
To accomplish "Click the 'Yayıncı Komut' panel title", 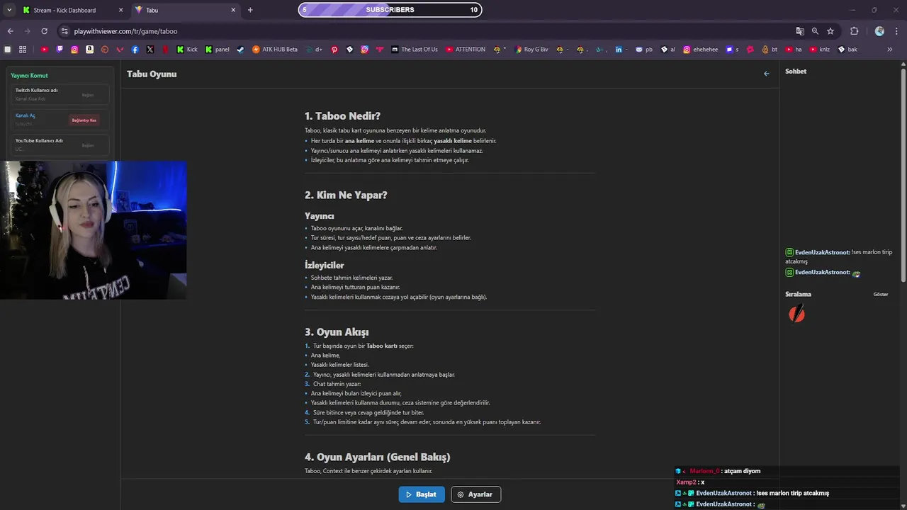I will click(29, 75).
